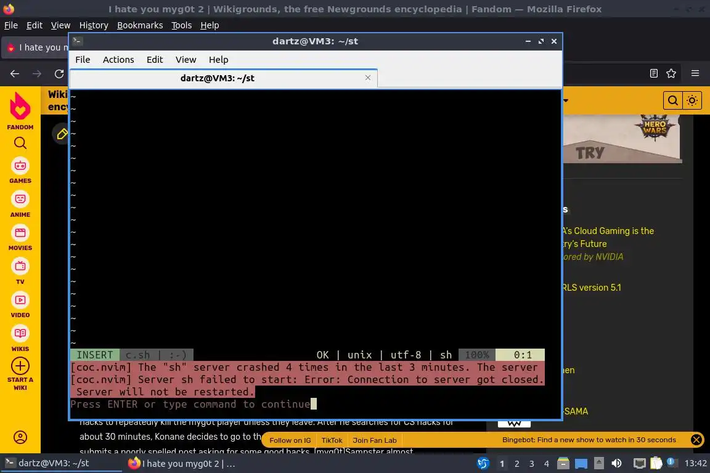The width and height of the screenshot is (710, 473).
Task: Click the Follow on IG link
Action: [x=290, y=440]
